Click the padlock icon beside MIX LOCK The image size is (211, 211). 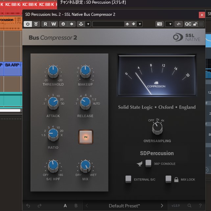point(176,179)
